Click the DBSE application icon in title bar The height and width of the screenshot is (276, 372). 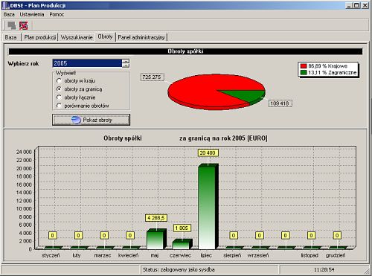5,5
